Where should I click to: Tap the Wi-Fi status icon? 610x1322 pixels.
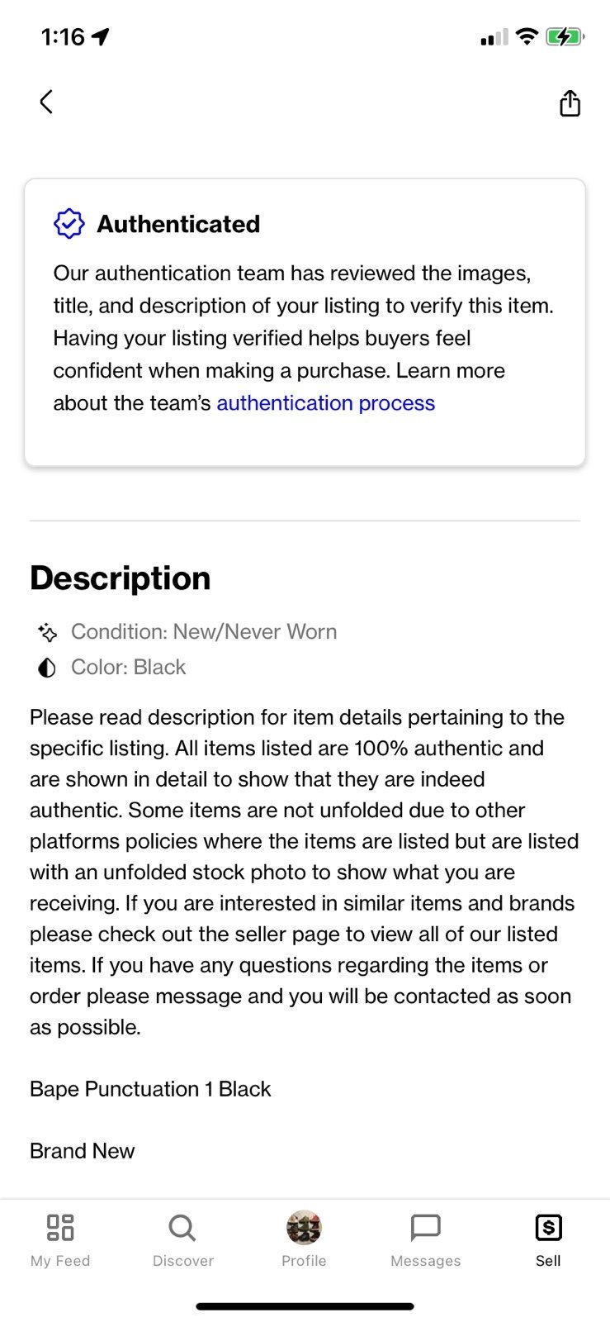526,36
